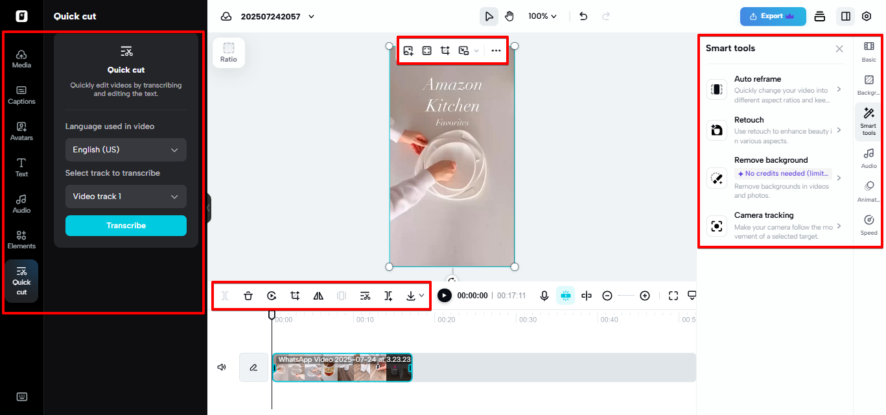The image size is (886, 415).
Task: Open the English (US) language dropdown
Action: [x=125, y=150]
